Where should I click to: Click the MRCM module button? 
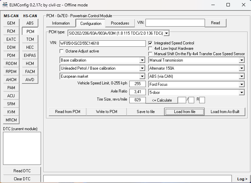pos(11,120)
